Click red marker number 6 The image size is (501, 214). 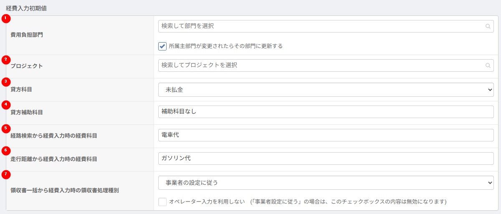[6, 150]
